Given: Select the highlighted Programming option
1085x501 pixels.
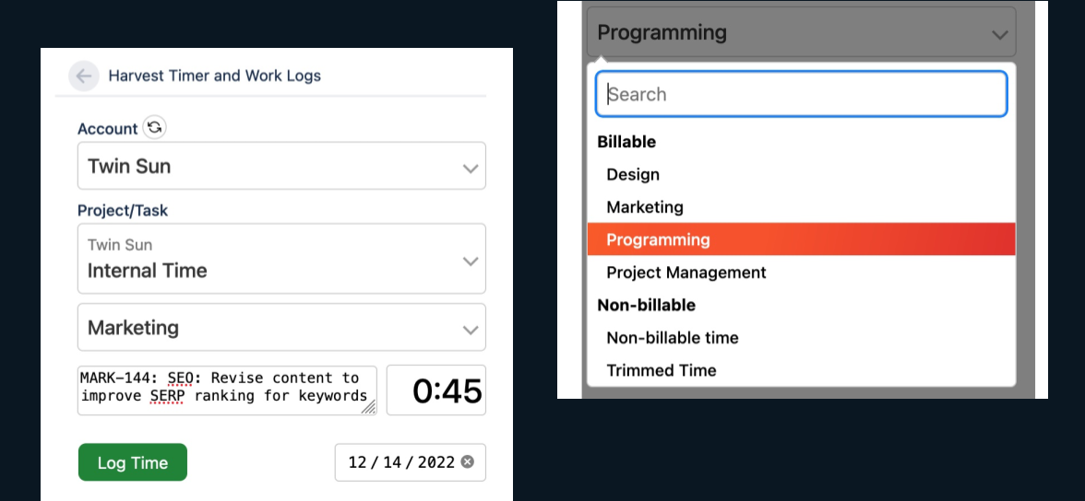Looking at the screenshot, I should tap(658, 239).
